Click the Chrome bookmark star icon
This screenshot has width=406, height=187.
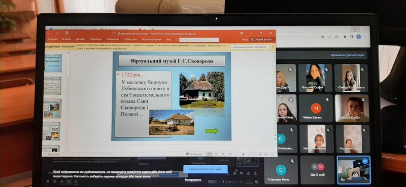coord(336,36)
